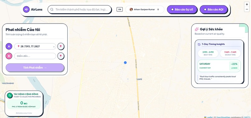Open the CARTO attribution link

[247, 117]
